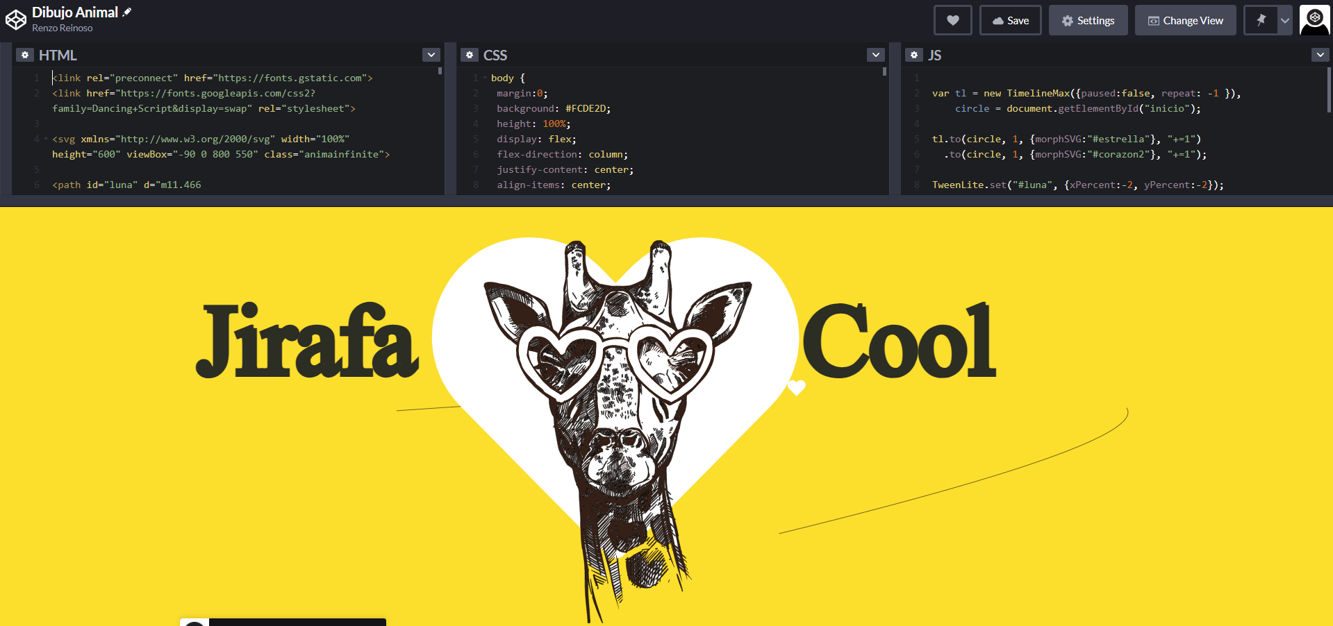The width and height of the screenshot is (1333, 626).
Task: Click the preconnect link line in HTML
Action: click(213, 78)
